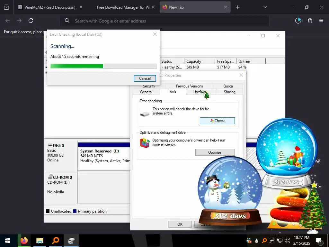Viewport: 329px width, 247px height.
Task: Close the VineMEMZ tab
Action: 81,7
